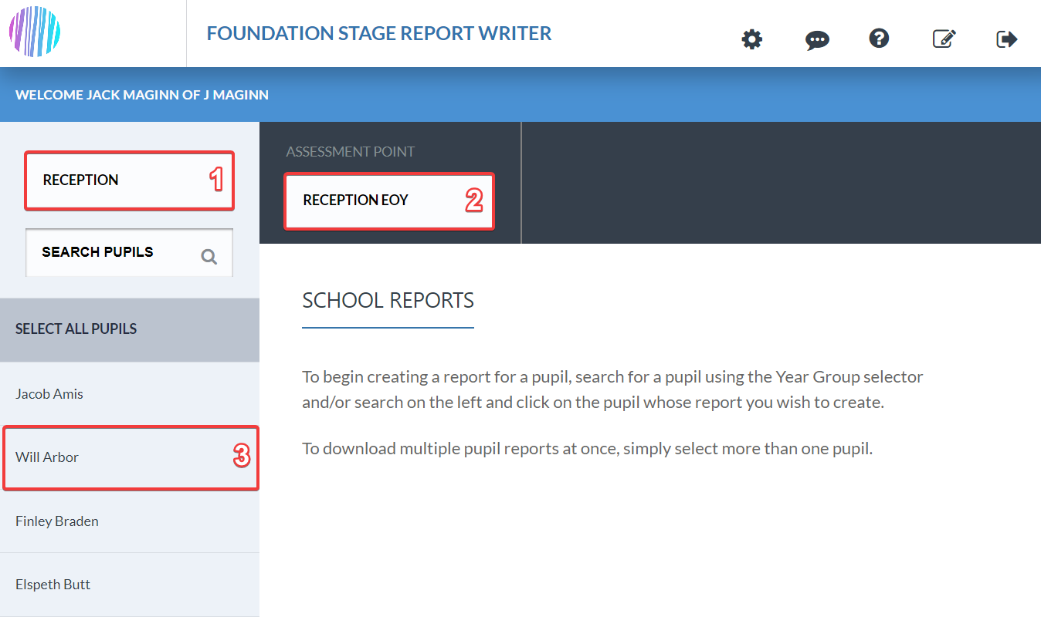The height and width of the screenshot is (617, 1041).
Task: Click the Assessment Point label
Action: (350, 152)
